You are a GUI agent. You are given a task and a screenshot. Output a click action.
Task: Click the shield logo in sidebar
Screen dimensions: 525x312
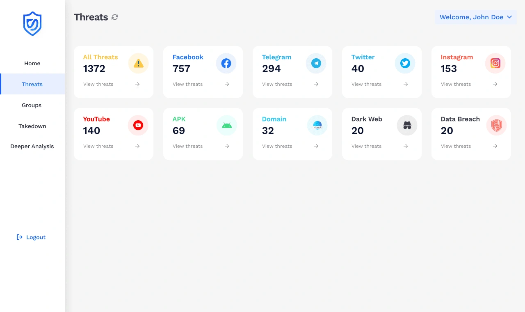click(x=32, y=24)
